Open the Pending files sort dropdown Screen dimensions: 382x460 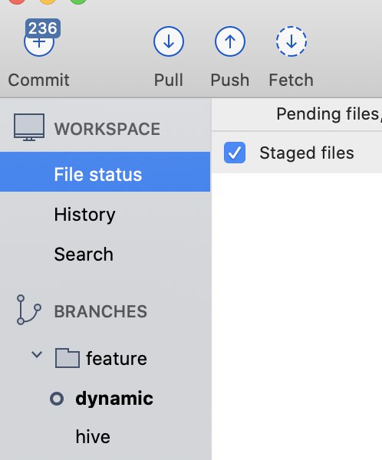[x=329, y=113]
